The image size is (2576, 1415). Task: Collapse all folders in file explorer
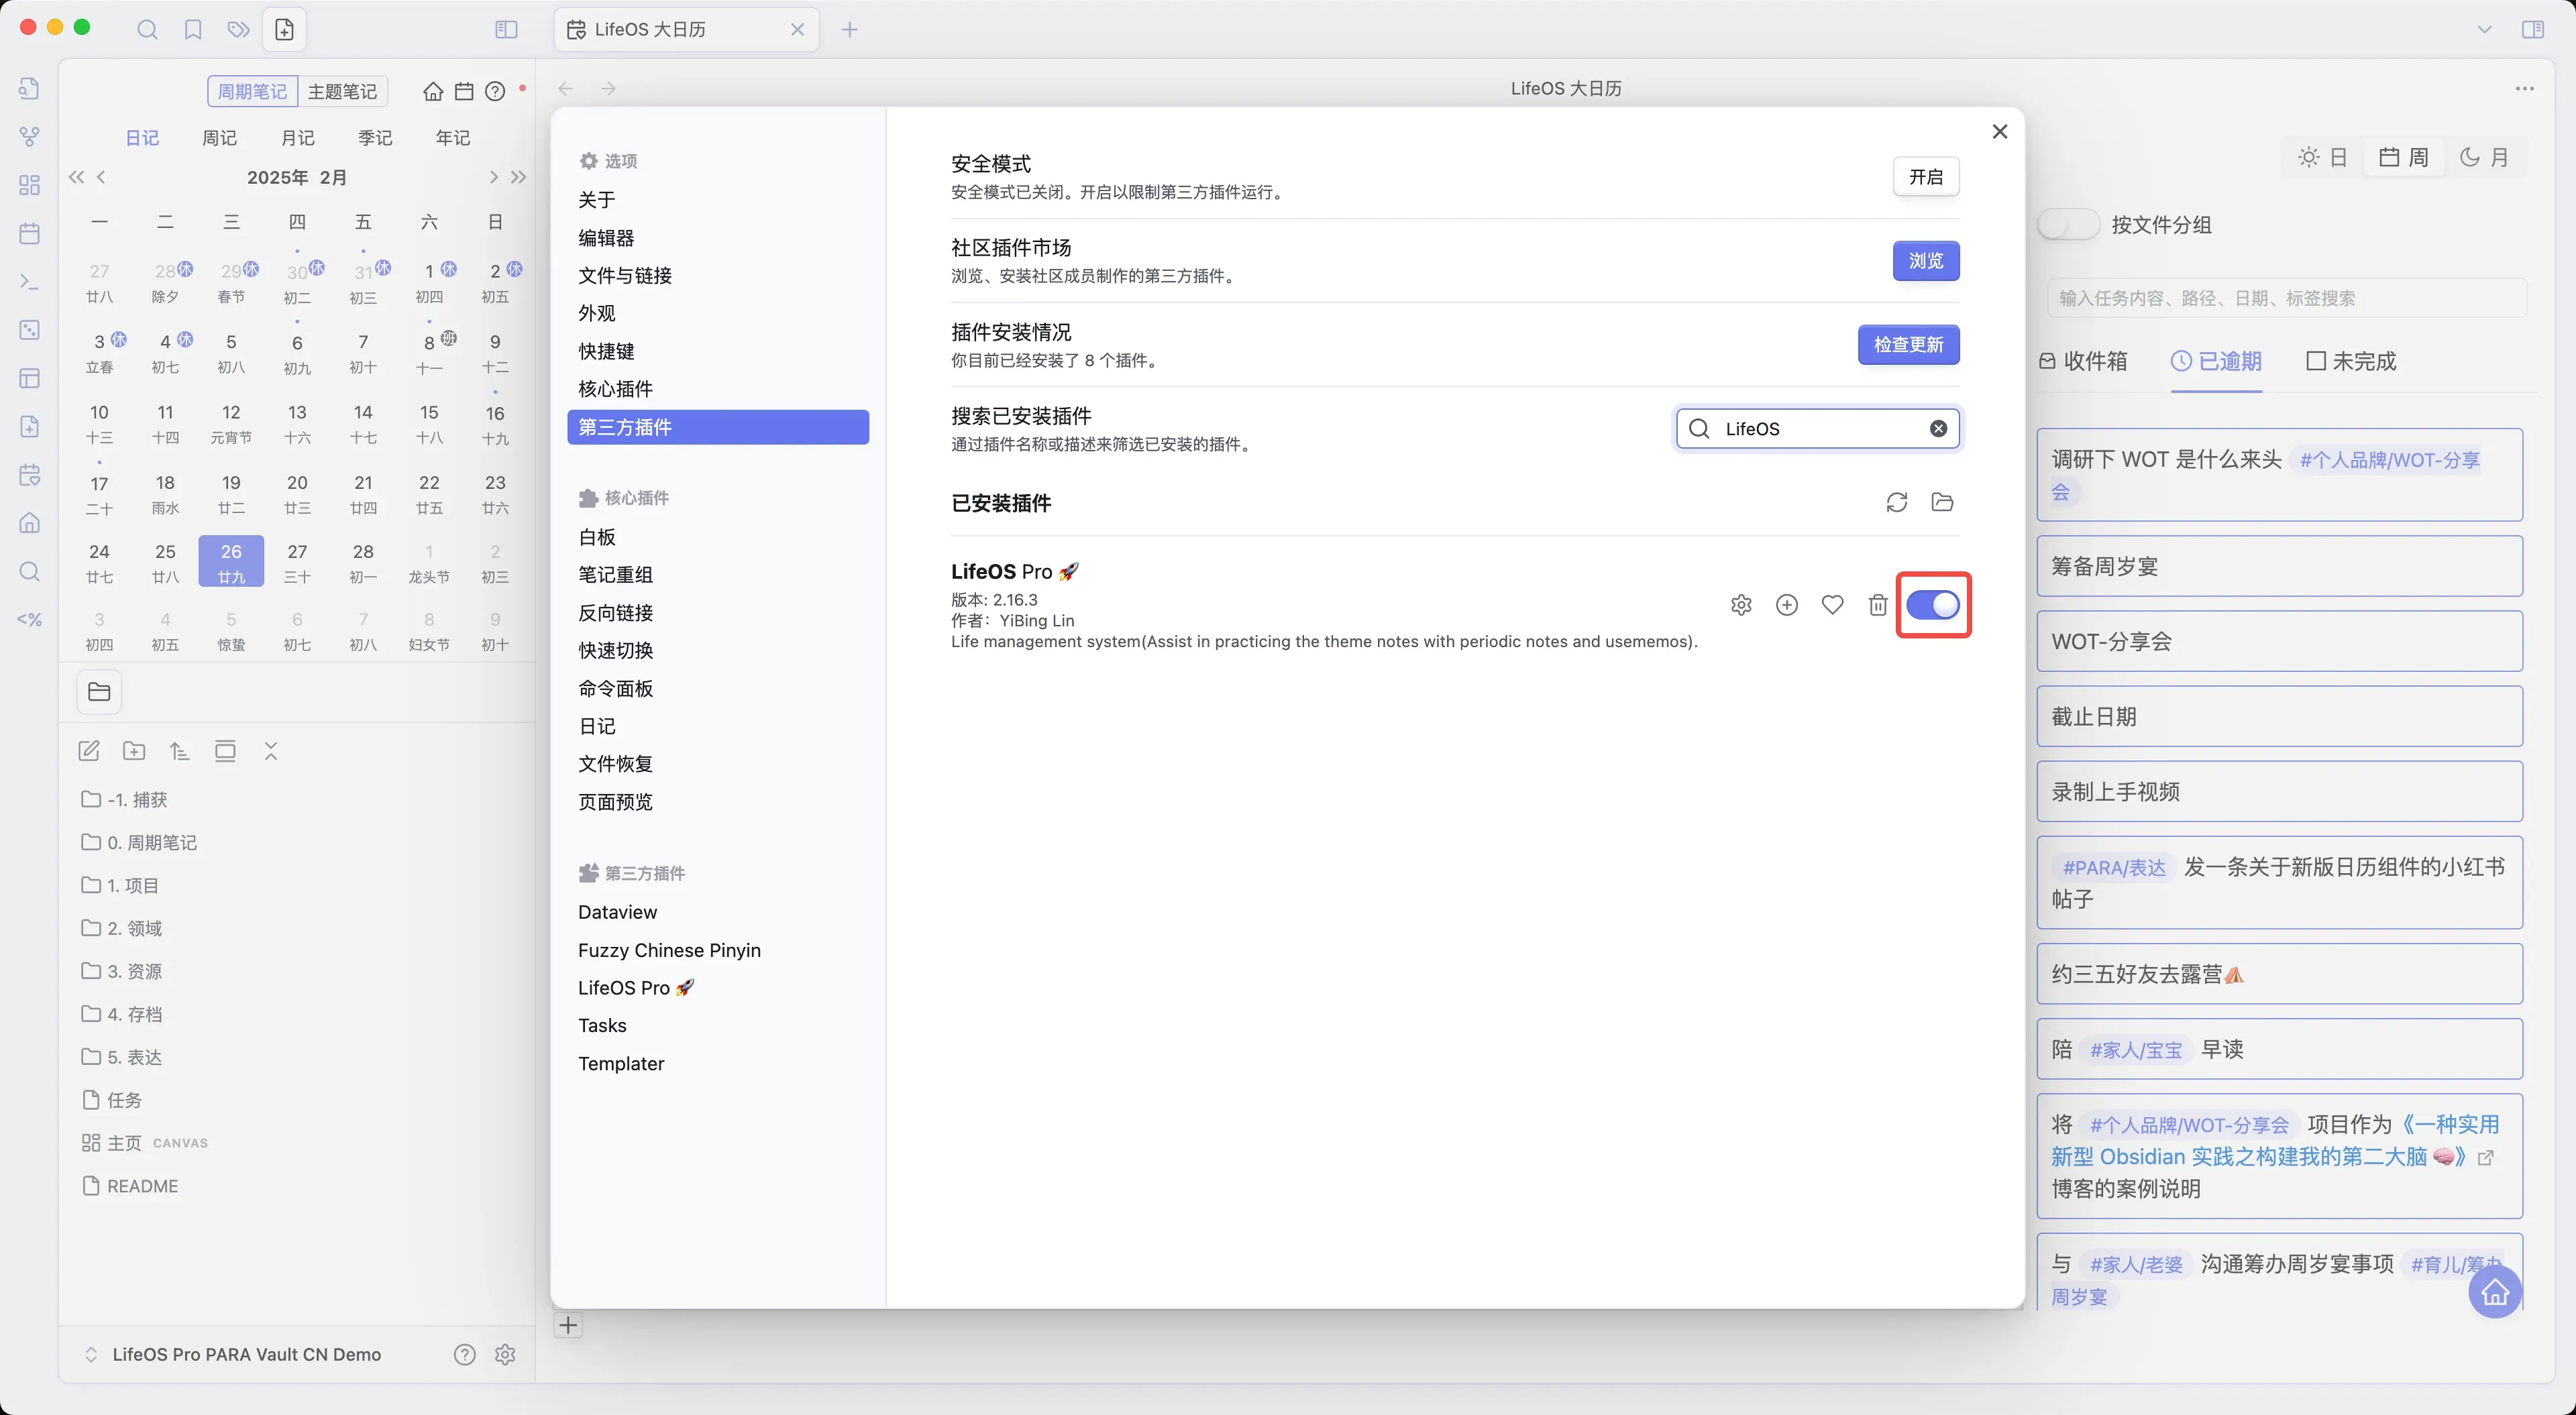(x=271, y=751)
